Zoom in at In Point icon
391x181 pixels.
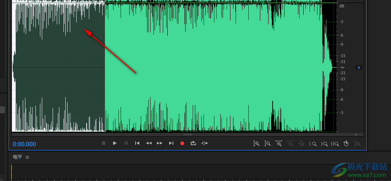(x=313, y=144)
